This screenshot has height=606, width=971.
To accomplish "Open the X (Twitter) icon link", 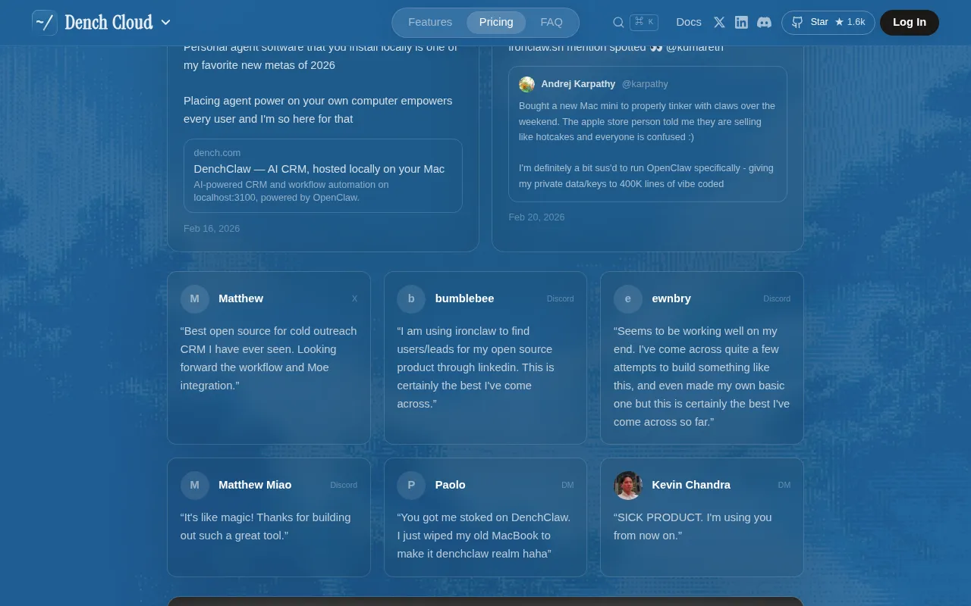I will click(719, 23).
